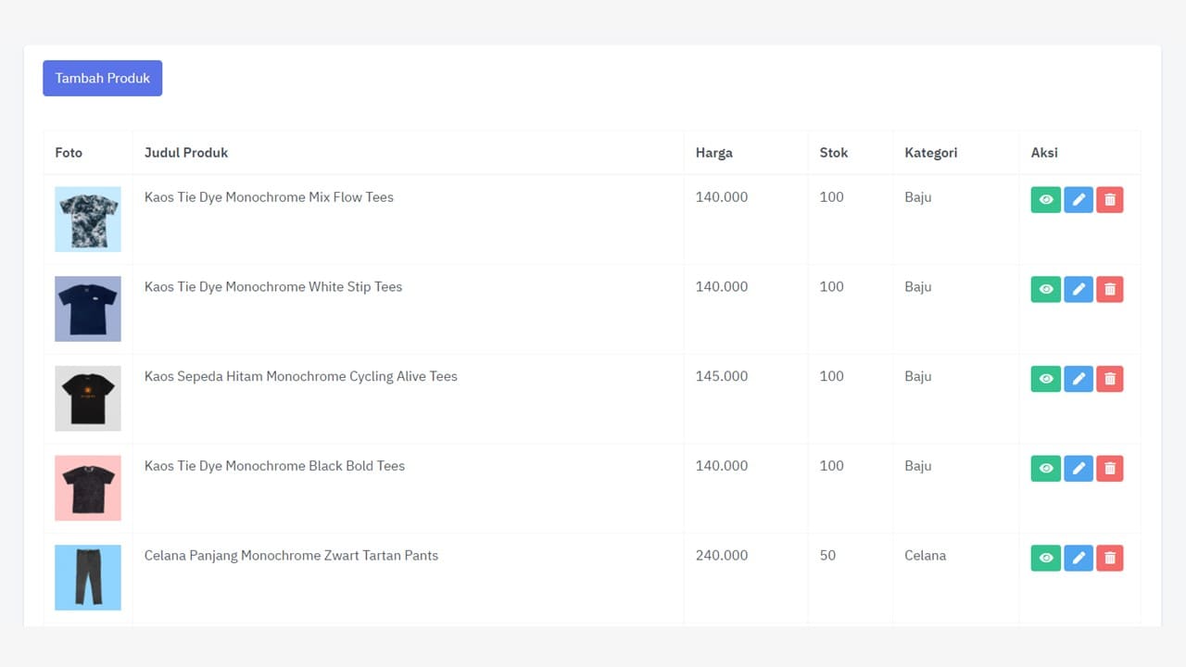
Task: View details of White Stip Tees product
Action: pyautogui.click(x=1045, y=290)
